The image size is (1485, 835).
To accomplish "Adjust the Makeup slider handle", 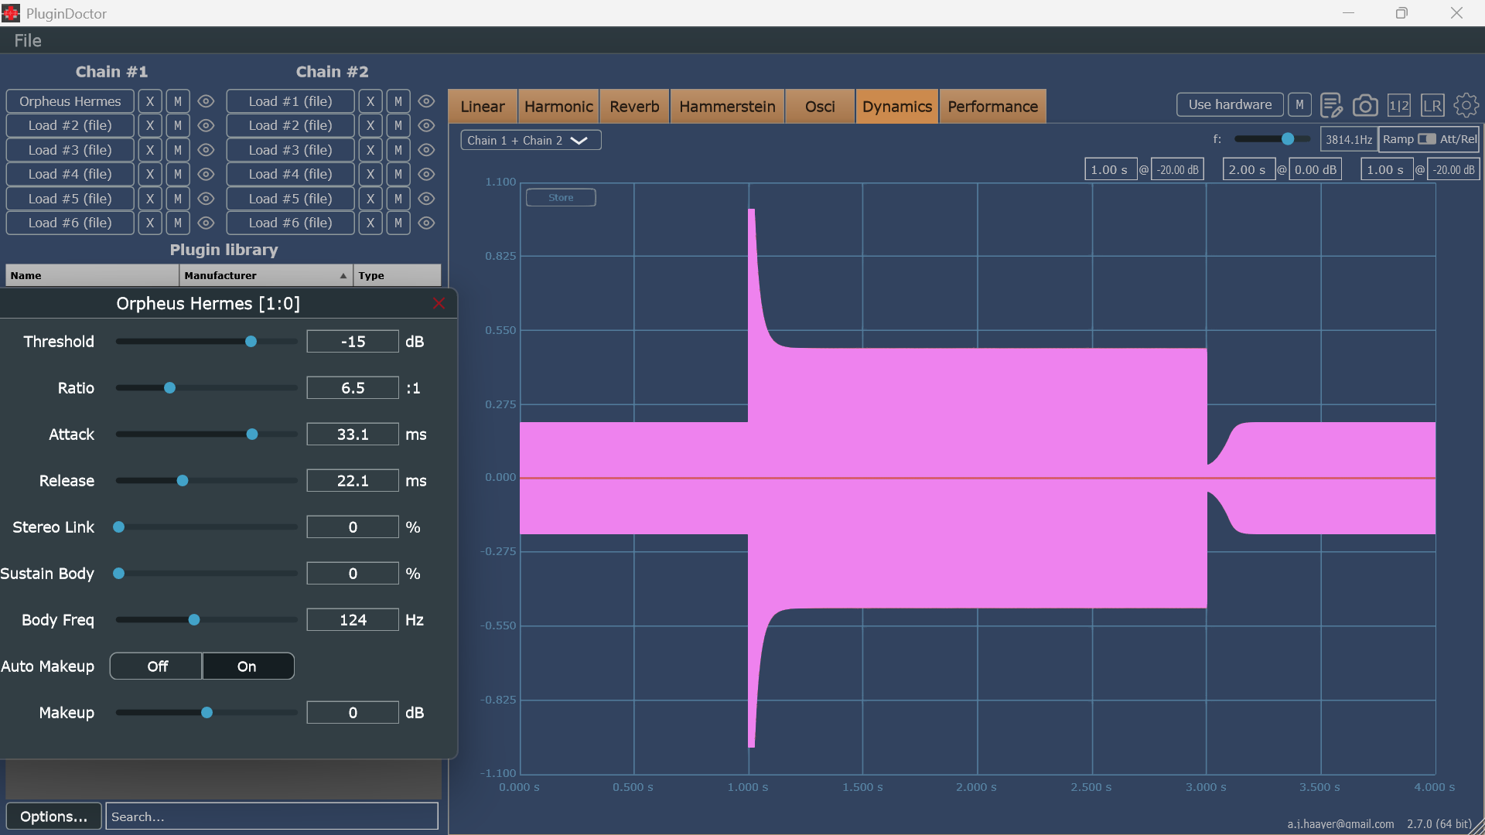I will coord(207,713).
